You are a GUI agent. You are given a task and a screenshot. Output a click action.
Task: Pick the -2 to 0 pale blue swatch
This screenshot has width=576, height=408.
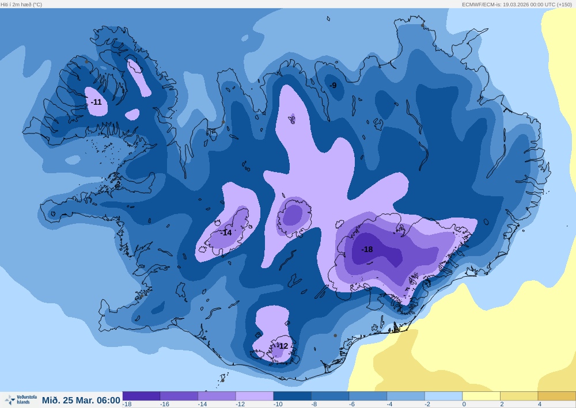click(444, 396)
